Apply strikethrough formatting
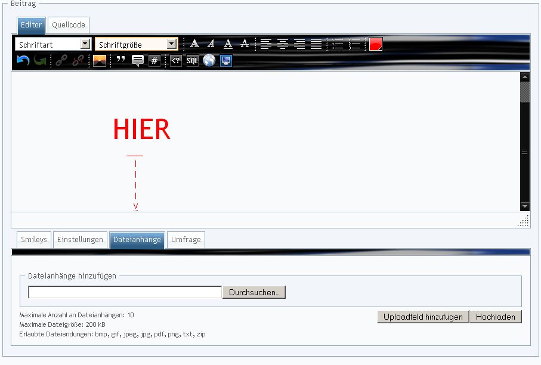 tap(245, 44)
